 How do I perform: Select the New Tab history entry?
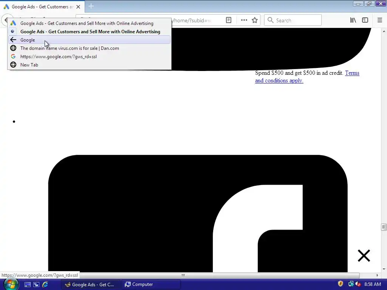point(90,65)
